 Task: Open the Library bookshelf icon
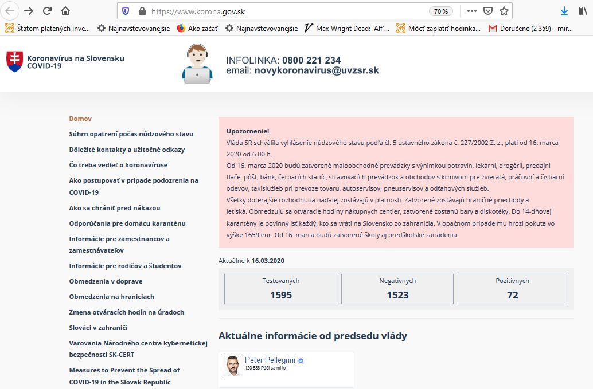(x=583, y=11)
